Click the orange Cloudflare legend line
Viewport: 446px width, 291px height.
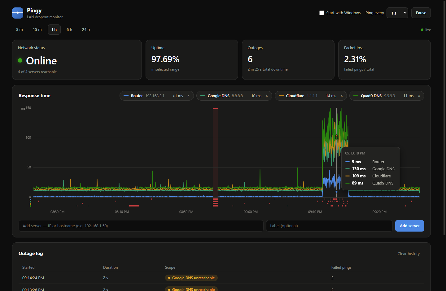(281, 96)
